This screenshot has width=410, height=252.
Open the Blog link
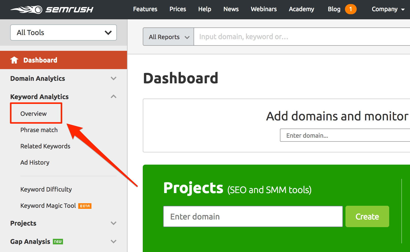pos(334,9)
